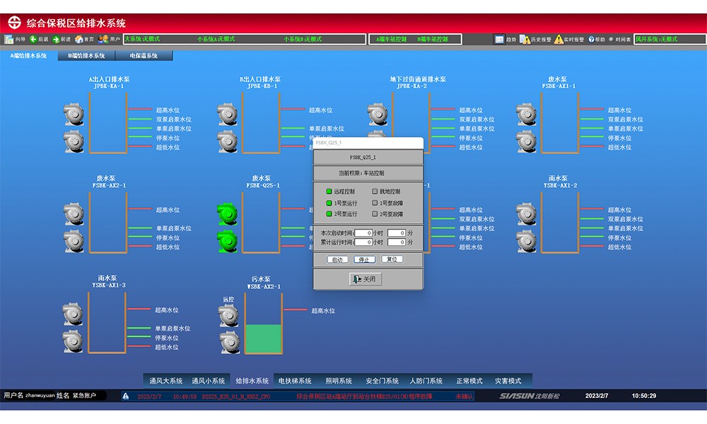Open the 趋势 trend chart icon
This screenshot has height=424, width=707.
(499, 40)
